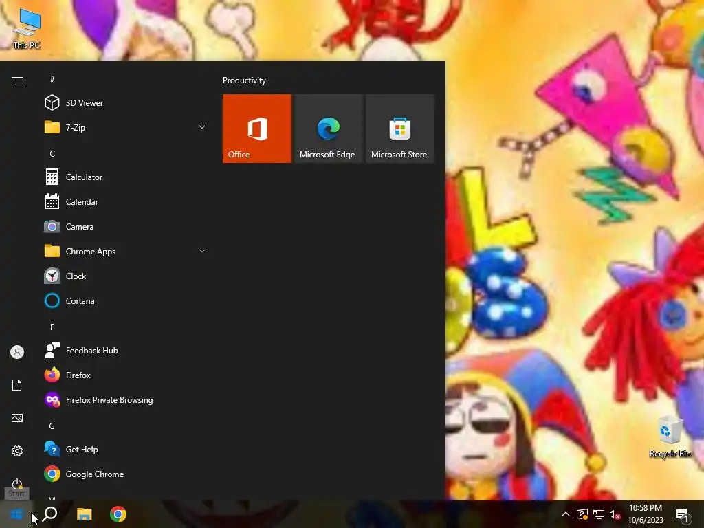Launch Firefox from the Start menu
Viewport: 704px width, 528px height.
click(126, 375)
